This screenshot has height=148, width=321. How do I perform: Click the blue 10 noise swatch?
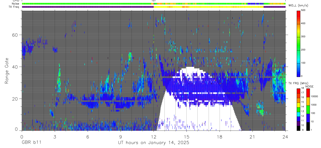(x=308, y=118)
